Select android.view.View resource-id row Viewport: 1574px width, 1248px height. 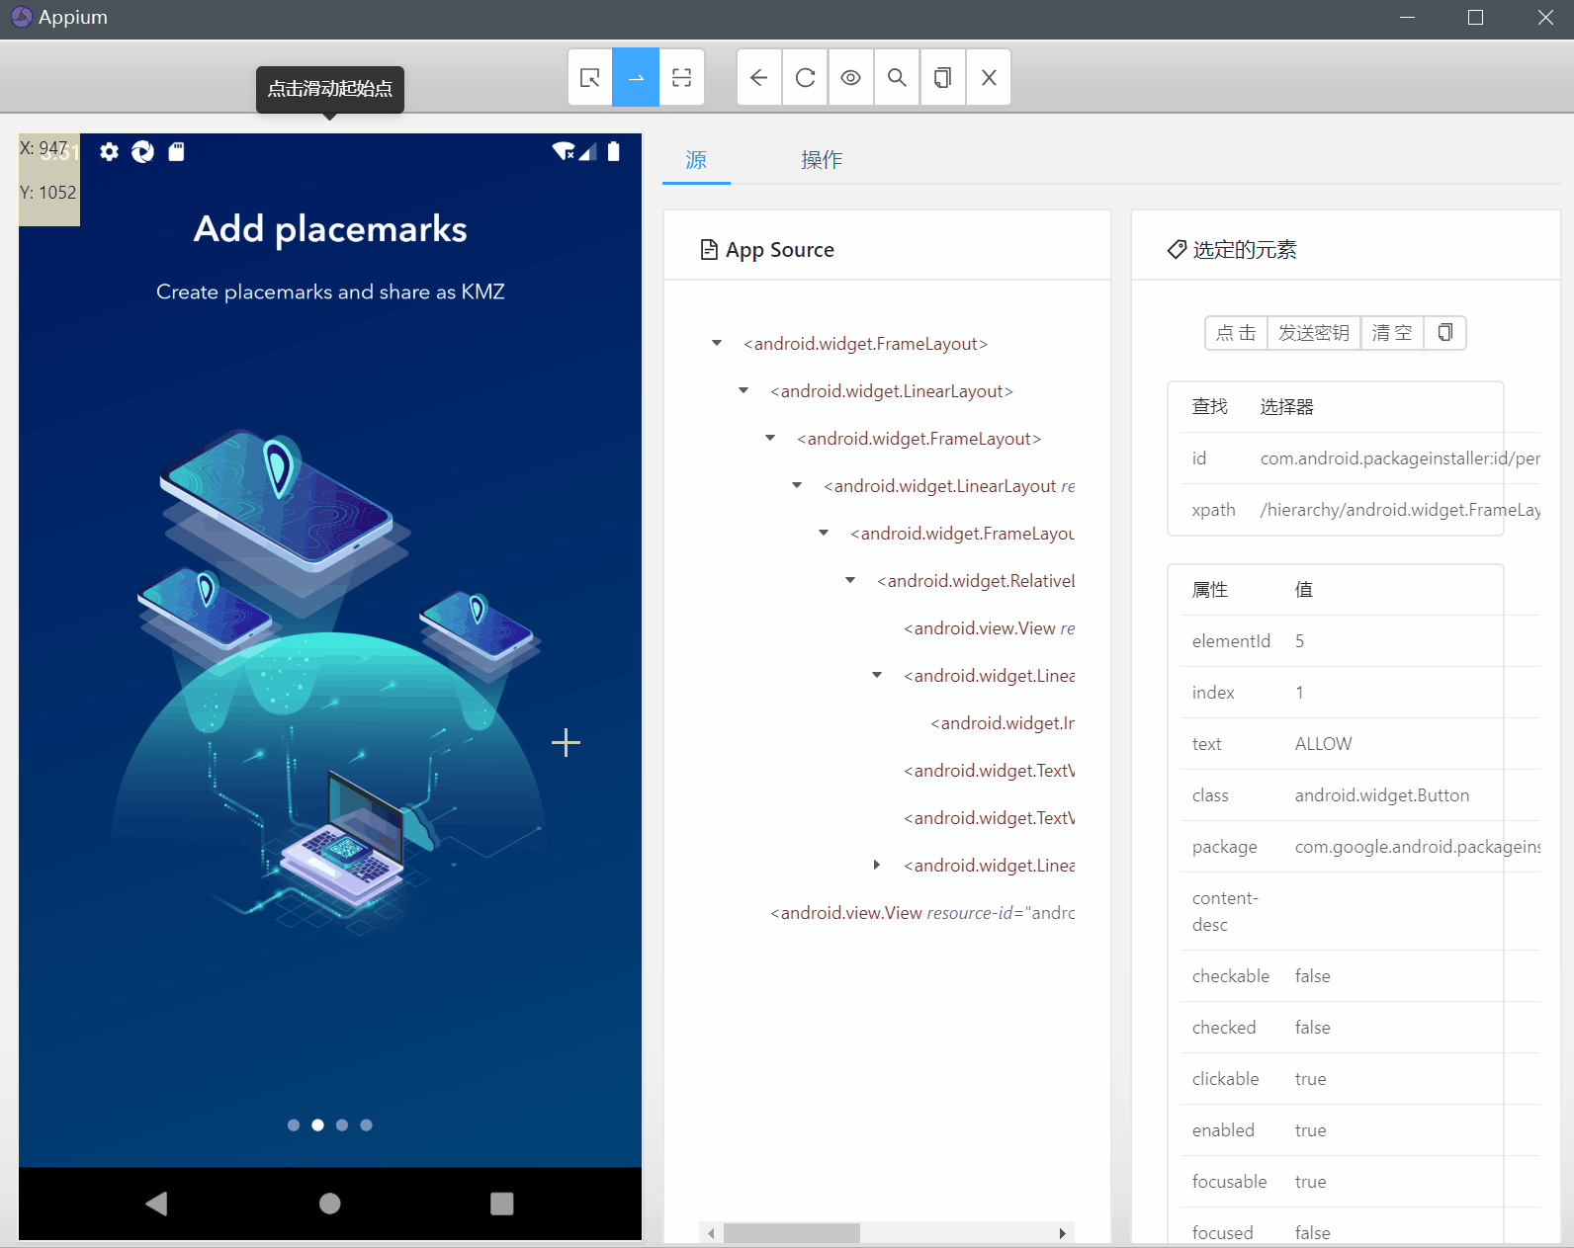click(922, 913)
